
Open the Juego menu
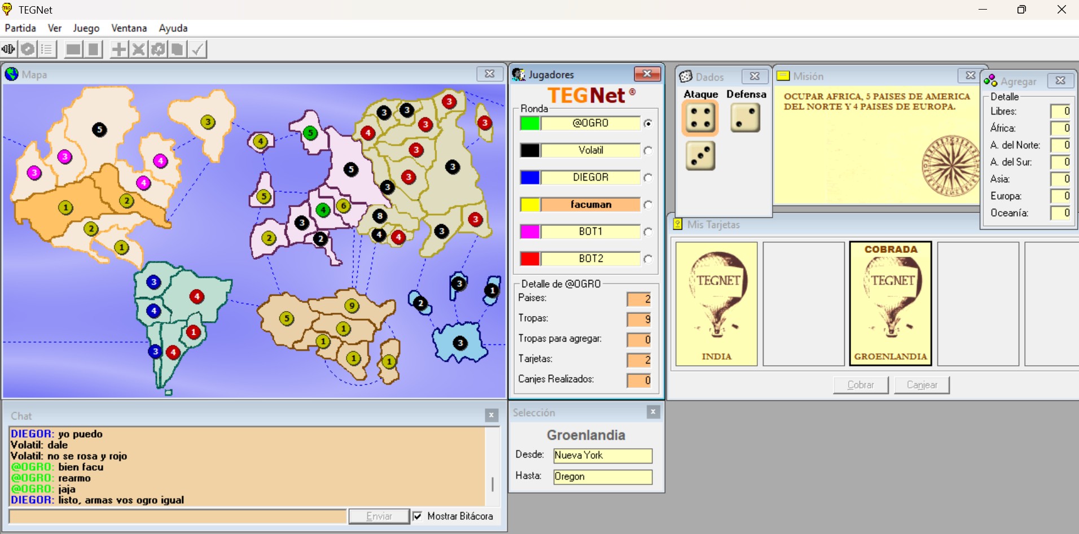pyautogui.click(x=86, y=28)
